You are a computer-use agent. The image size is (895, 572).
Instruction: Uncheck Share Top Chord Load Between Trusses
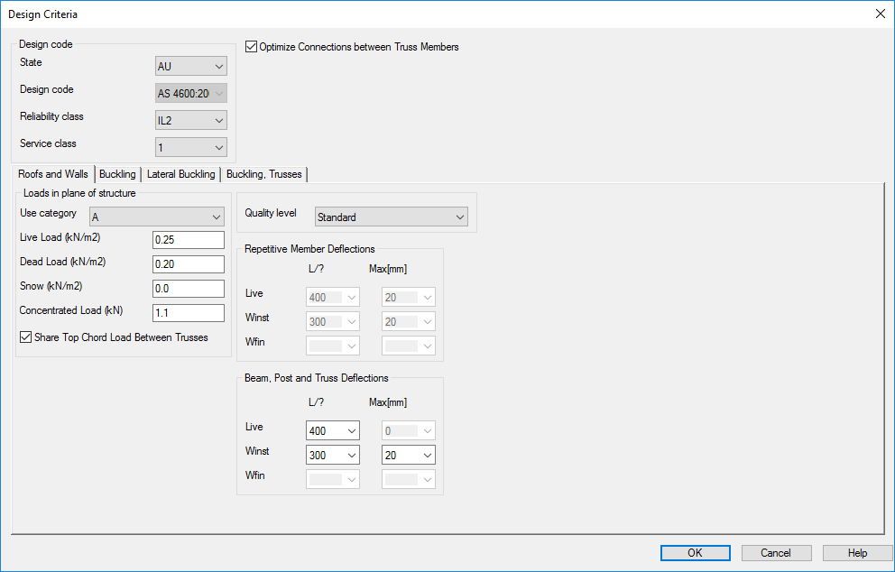[x=26, y=337]
